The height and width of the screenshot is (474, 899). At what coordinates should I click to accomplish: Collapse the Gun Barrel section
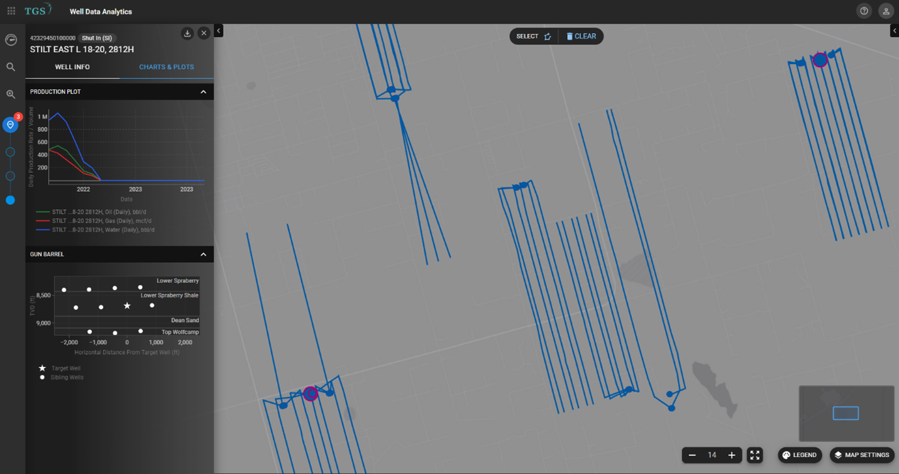click(203, 255)
